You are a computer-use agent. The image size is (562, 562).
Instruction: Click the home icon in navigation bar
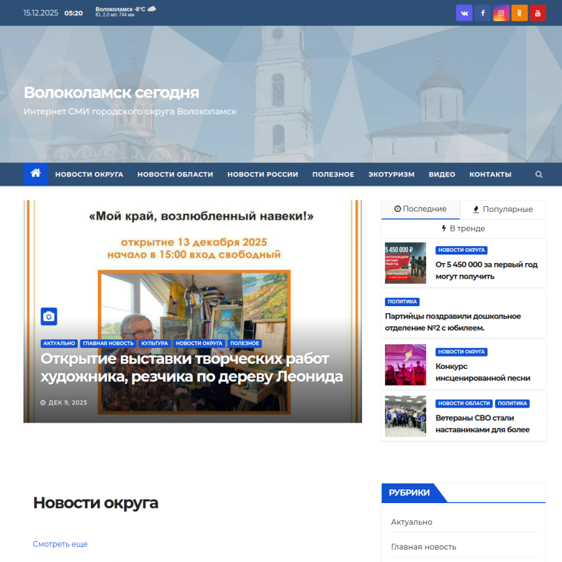[35, 174]
